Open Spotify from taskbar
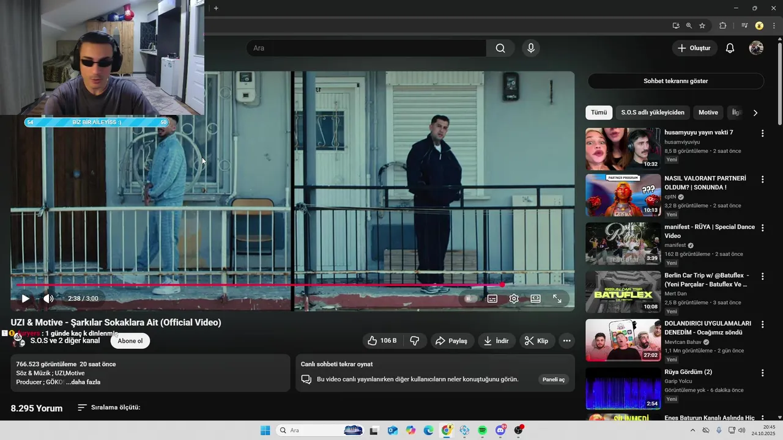 482,430
